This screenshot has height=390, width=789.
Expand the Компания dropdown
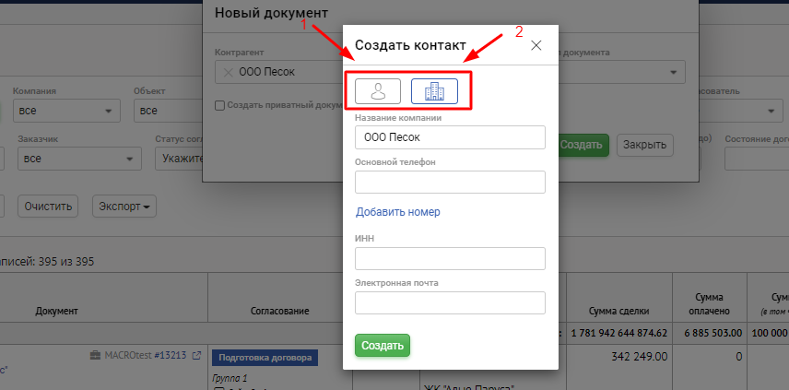click(65, 111)
